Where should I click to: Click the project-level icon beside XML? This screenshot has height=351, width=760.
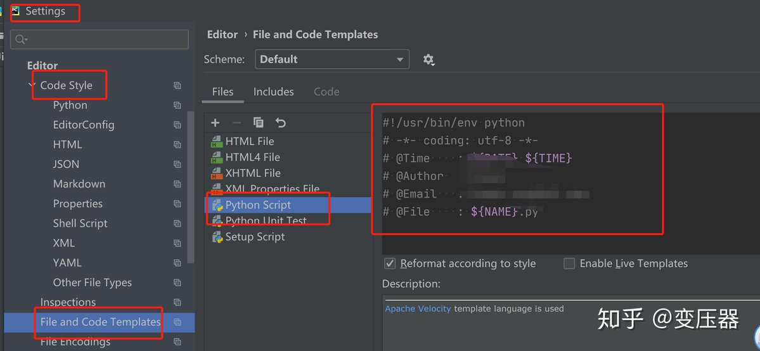click(x=177, y=243)
